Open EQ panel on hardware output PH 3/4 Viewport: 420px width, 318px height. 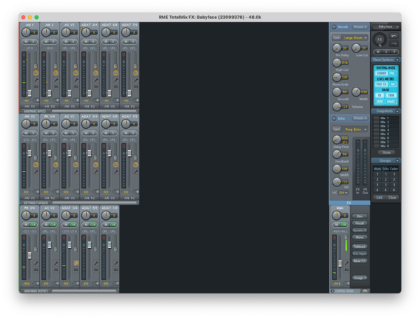(36, 270)
